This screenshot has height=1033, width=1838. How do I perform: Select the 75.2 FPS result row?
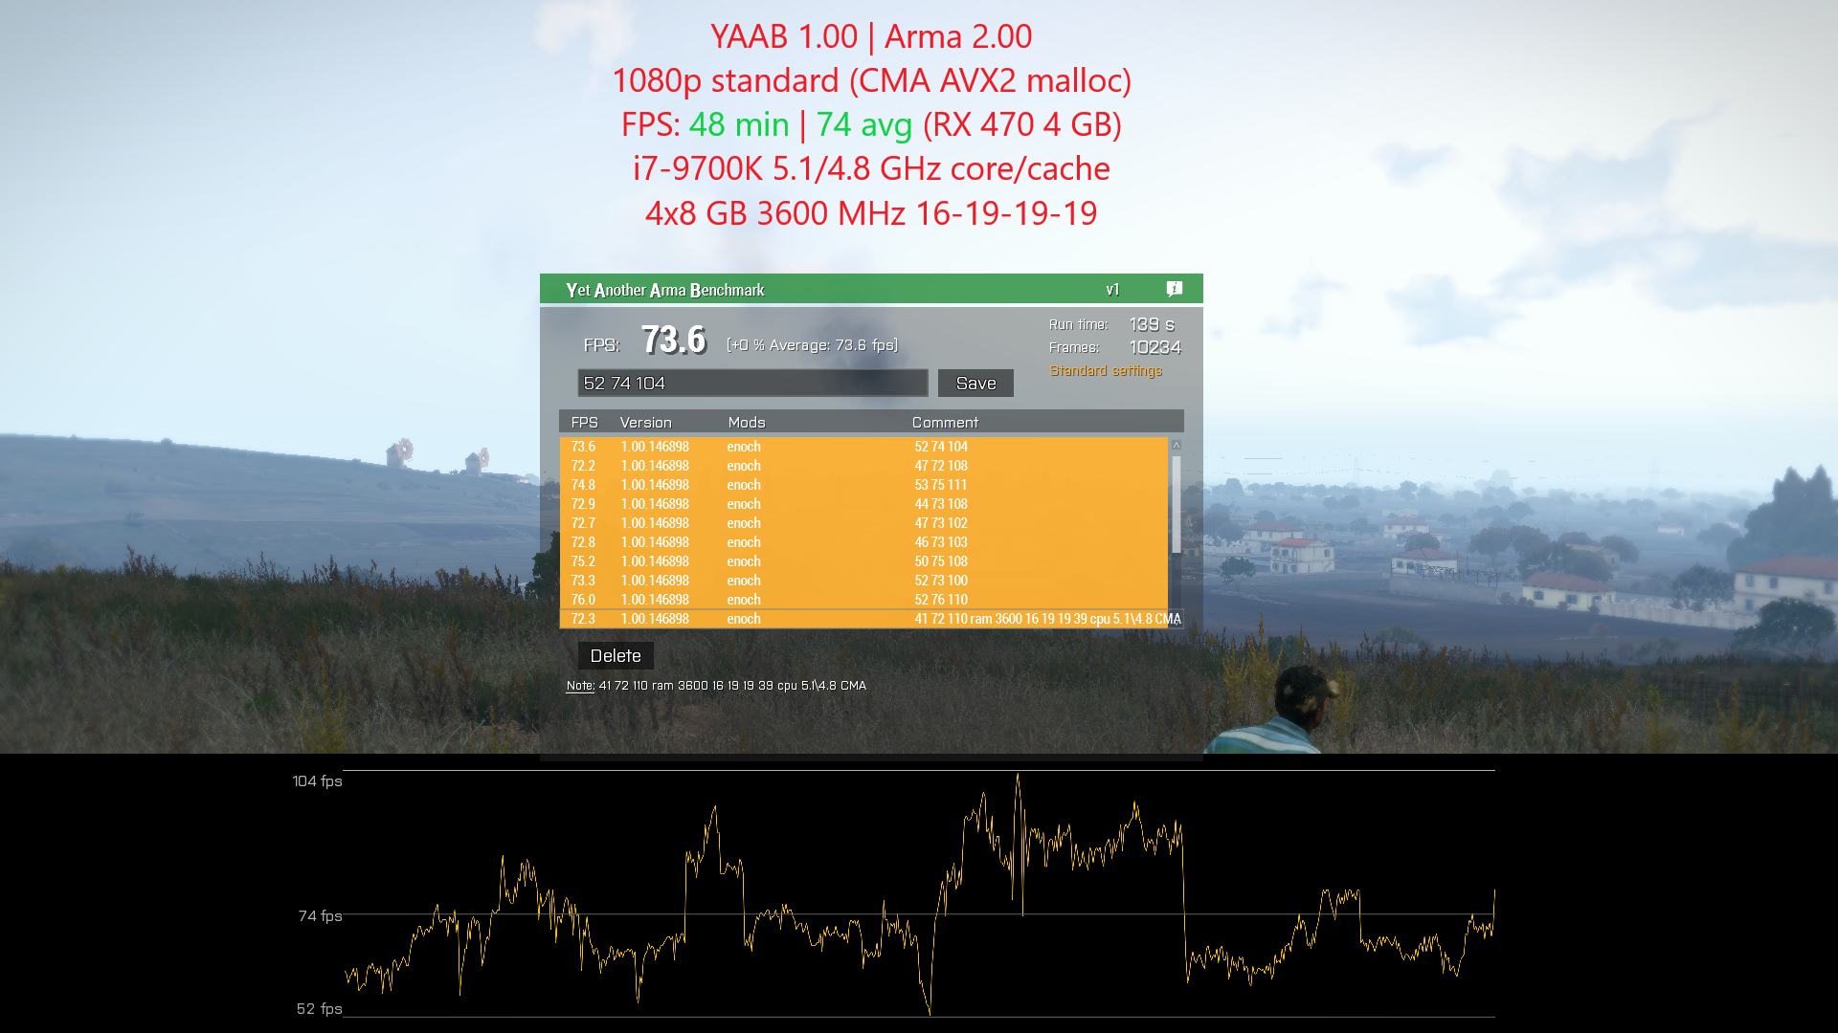(x=862, y=561)
